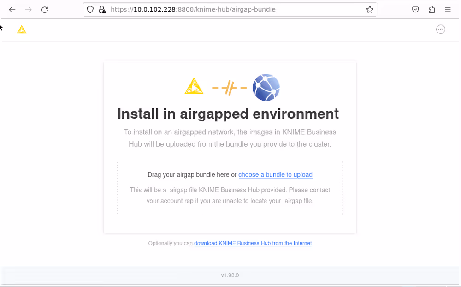Click the KNIME triangle logo in the header

tap(21, 29)
